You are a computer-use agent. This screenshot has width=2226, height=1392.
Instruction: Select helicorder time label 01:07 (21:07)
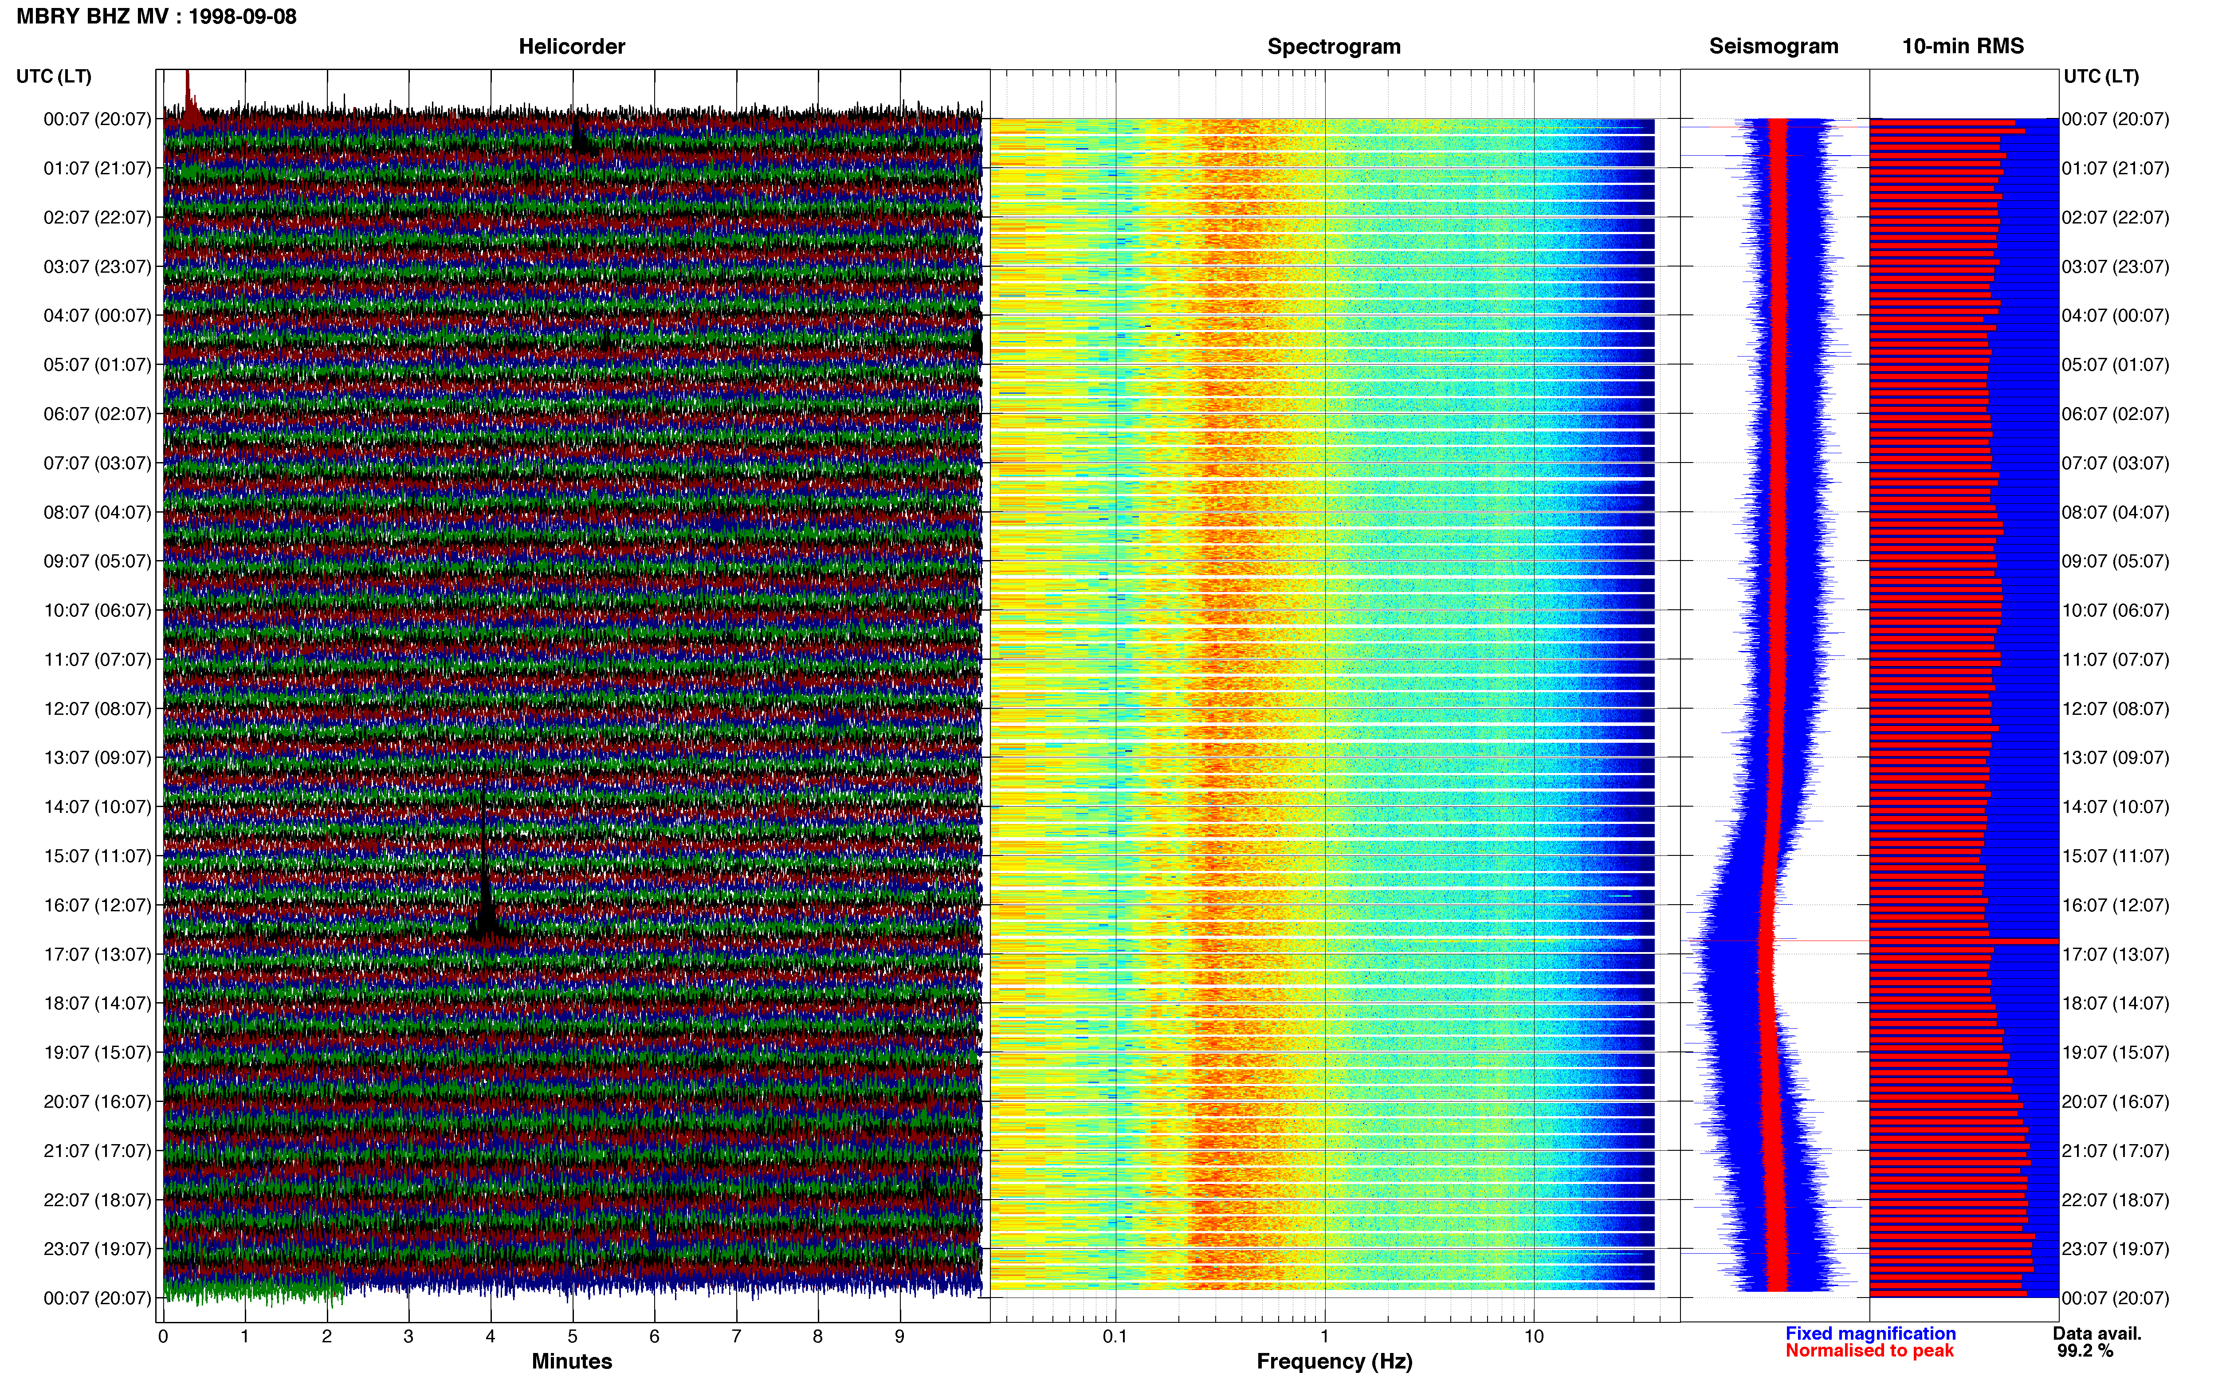[x=97, y=169]
